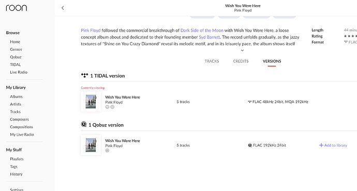Click 'FLAC 48kHz 24bit, MQA 192kHz' text

(x=280, y=102)
